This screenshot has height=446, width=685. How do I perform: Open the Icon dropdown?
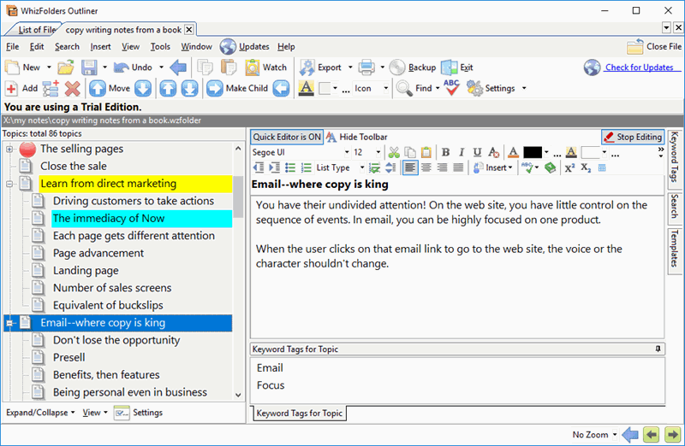pyautogui.click(x=386, y=89)
